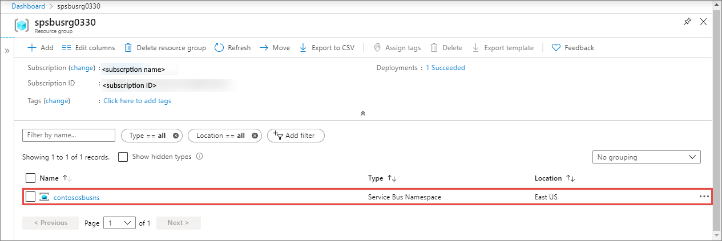Check the contososbusns row checkbox
The width and height of the screenshot is (722, 241).
coord(31,197)
